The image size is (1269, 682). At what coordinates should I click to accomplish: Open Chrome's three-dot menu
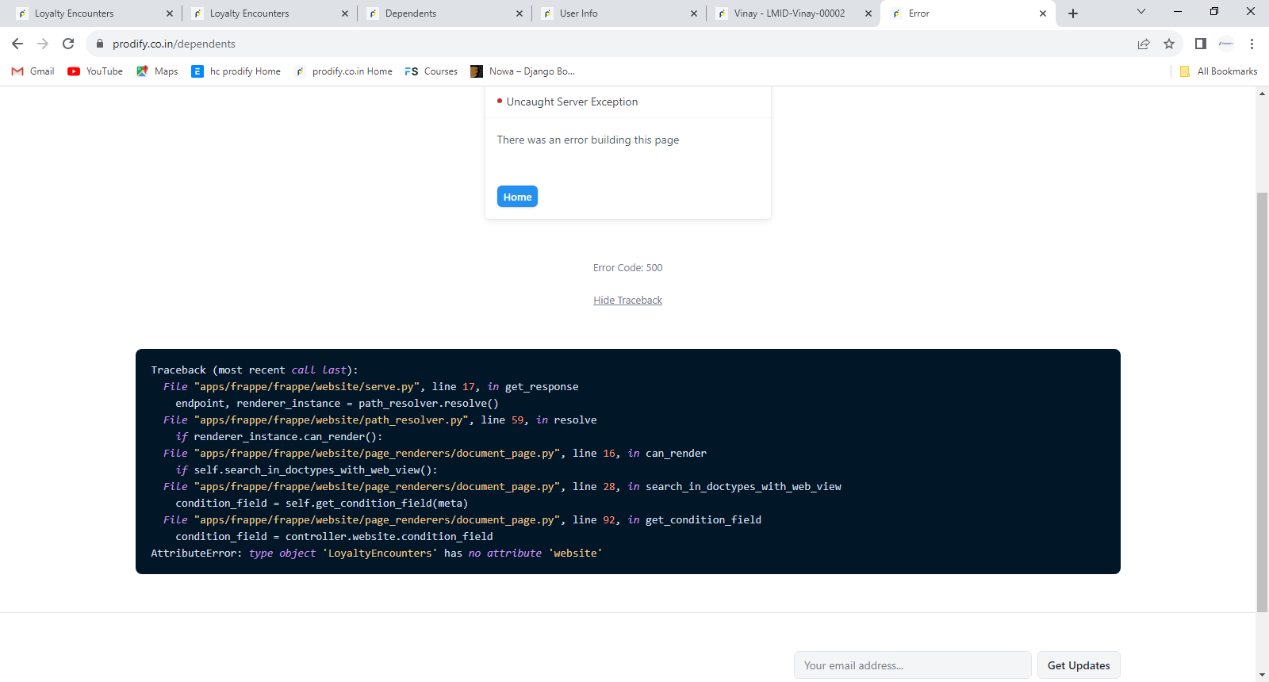click(x=1252, y=44)
